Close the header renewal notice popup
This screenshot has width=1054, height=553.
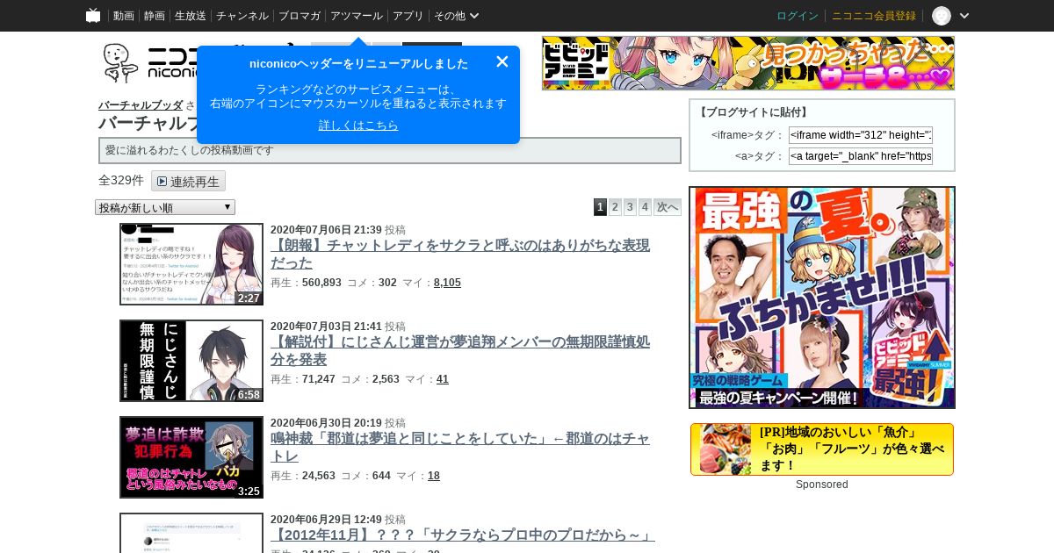coord(502,61)
